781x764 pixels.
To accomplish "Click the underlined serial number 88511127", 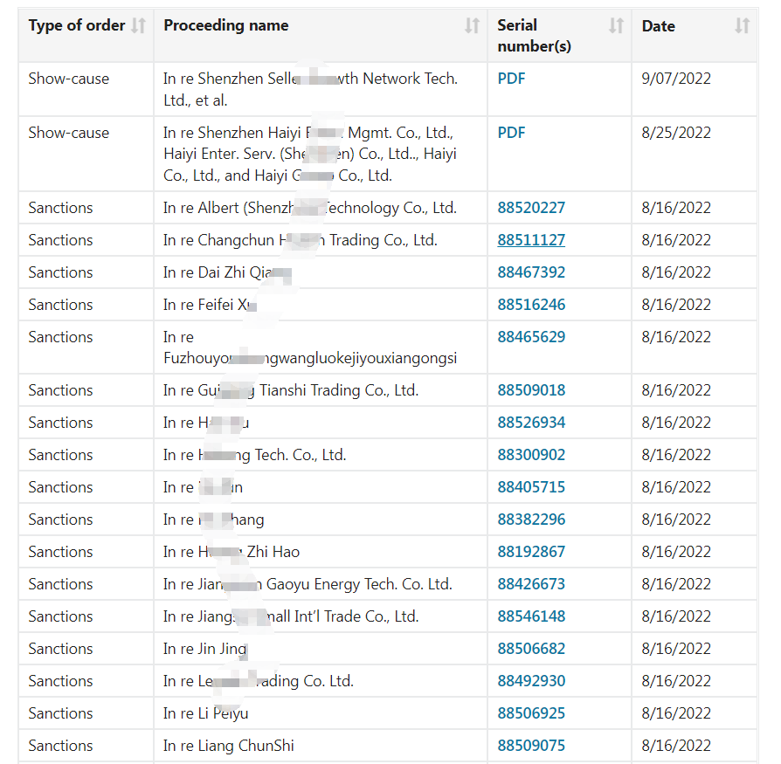I will pos(531,240).
